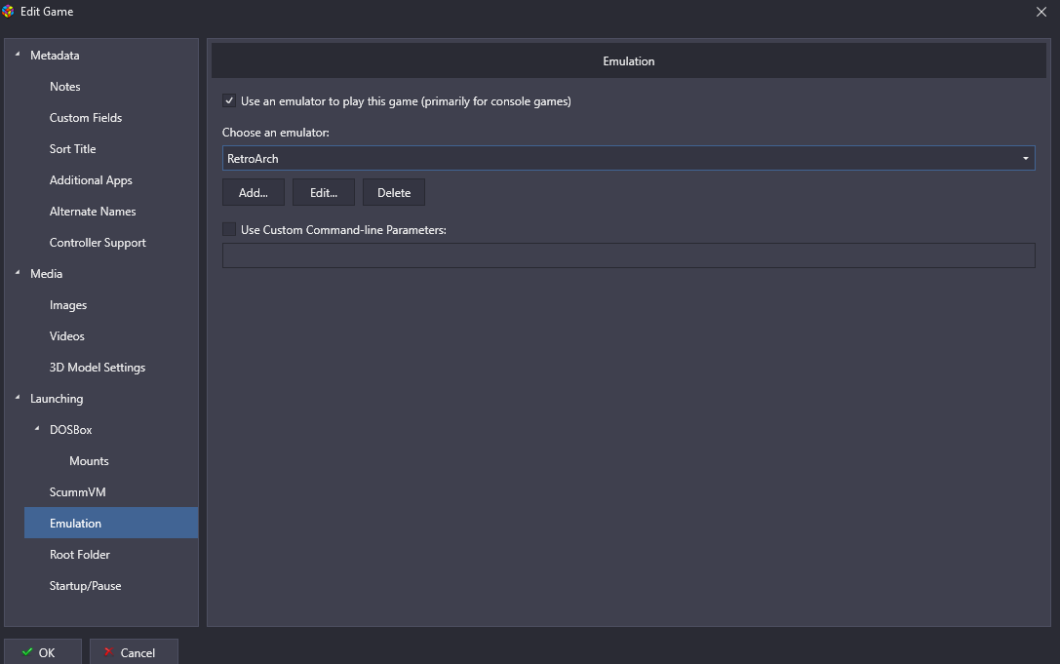
Task: Open the Startup/Pause page
Action: pos(85,586)
